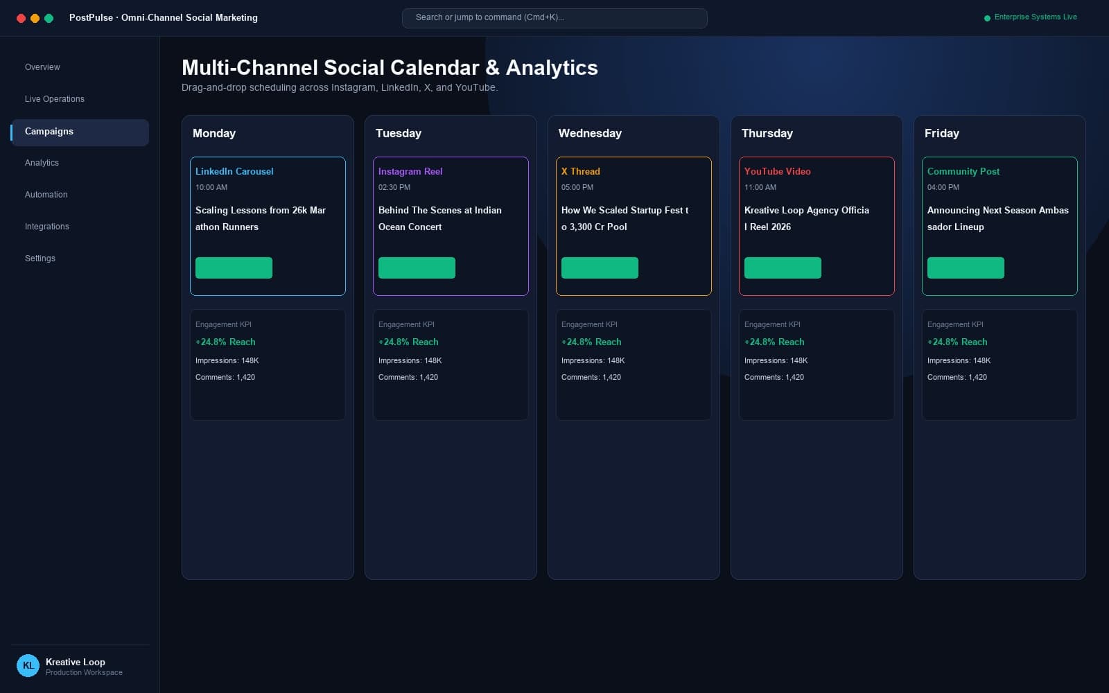The width and height of the screenshot is (1109, 693).
Task: Click the Tuesday column heading
Action: 399,133
